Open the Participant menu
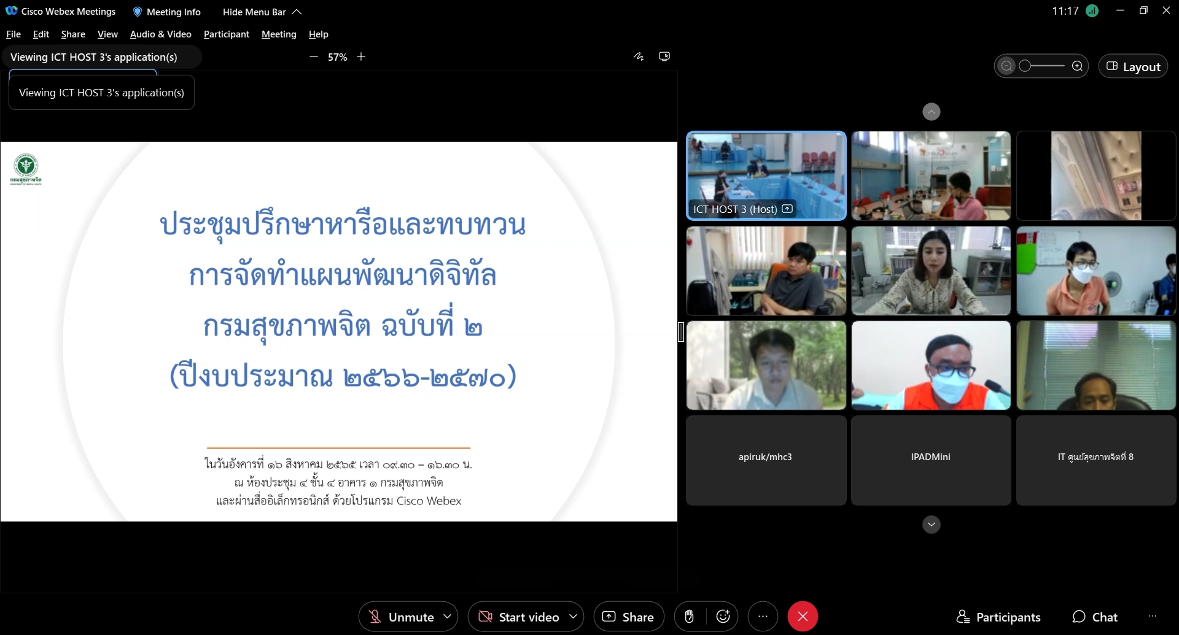This screenshot has width=1179, height=635. (226, 34)
